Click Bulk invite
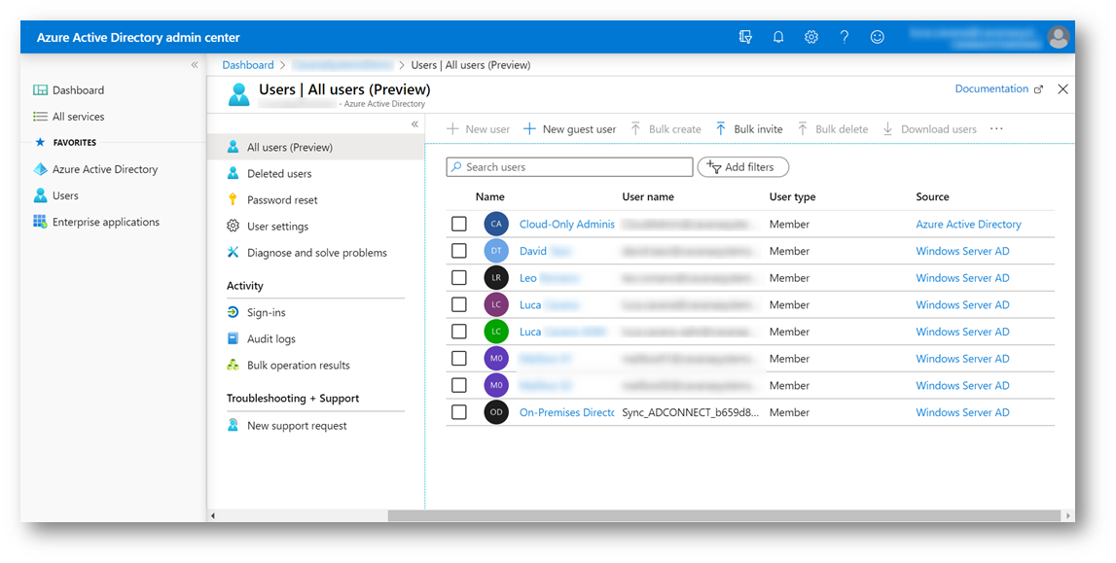This screenshot has height=563, width=1116. point(749,128)
